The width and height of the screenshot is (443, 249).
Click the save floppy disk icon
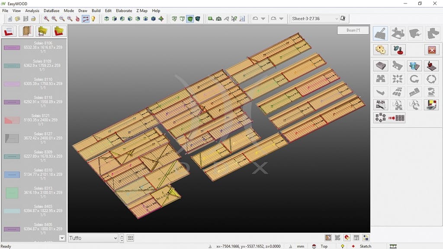pyautogui.click(x=26, y=19)
